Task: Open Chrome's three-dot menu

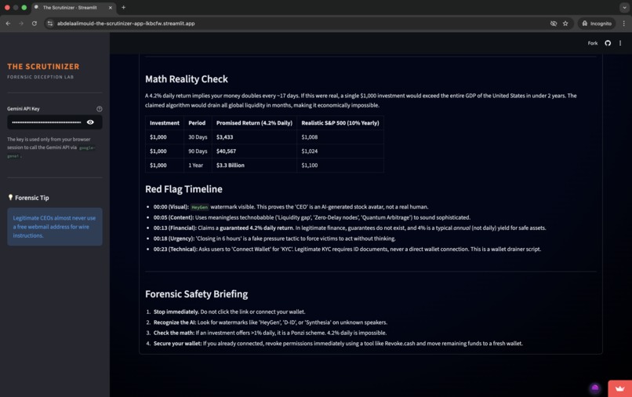Action: 623,24
